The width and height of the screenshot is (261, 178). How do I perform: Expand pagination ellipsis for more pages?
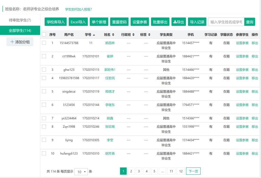coord(162,171)
